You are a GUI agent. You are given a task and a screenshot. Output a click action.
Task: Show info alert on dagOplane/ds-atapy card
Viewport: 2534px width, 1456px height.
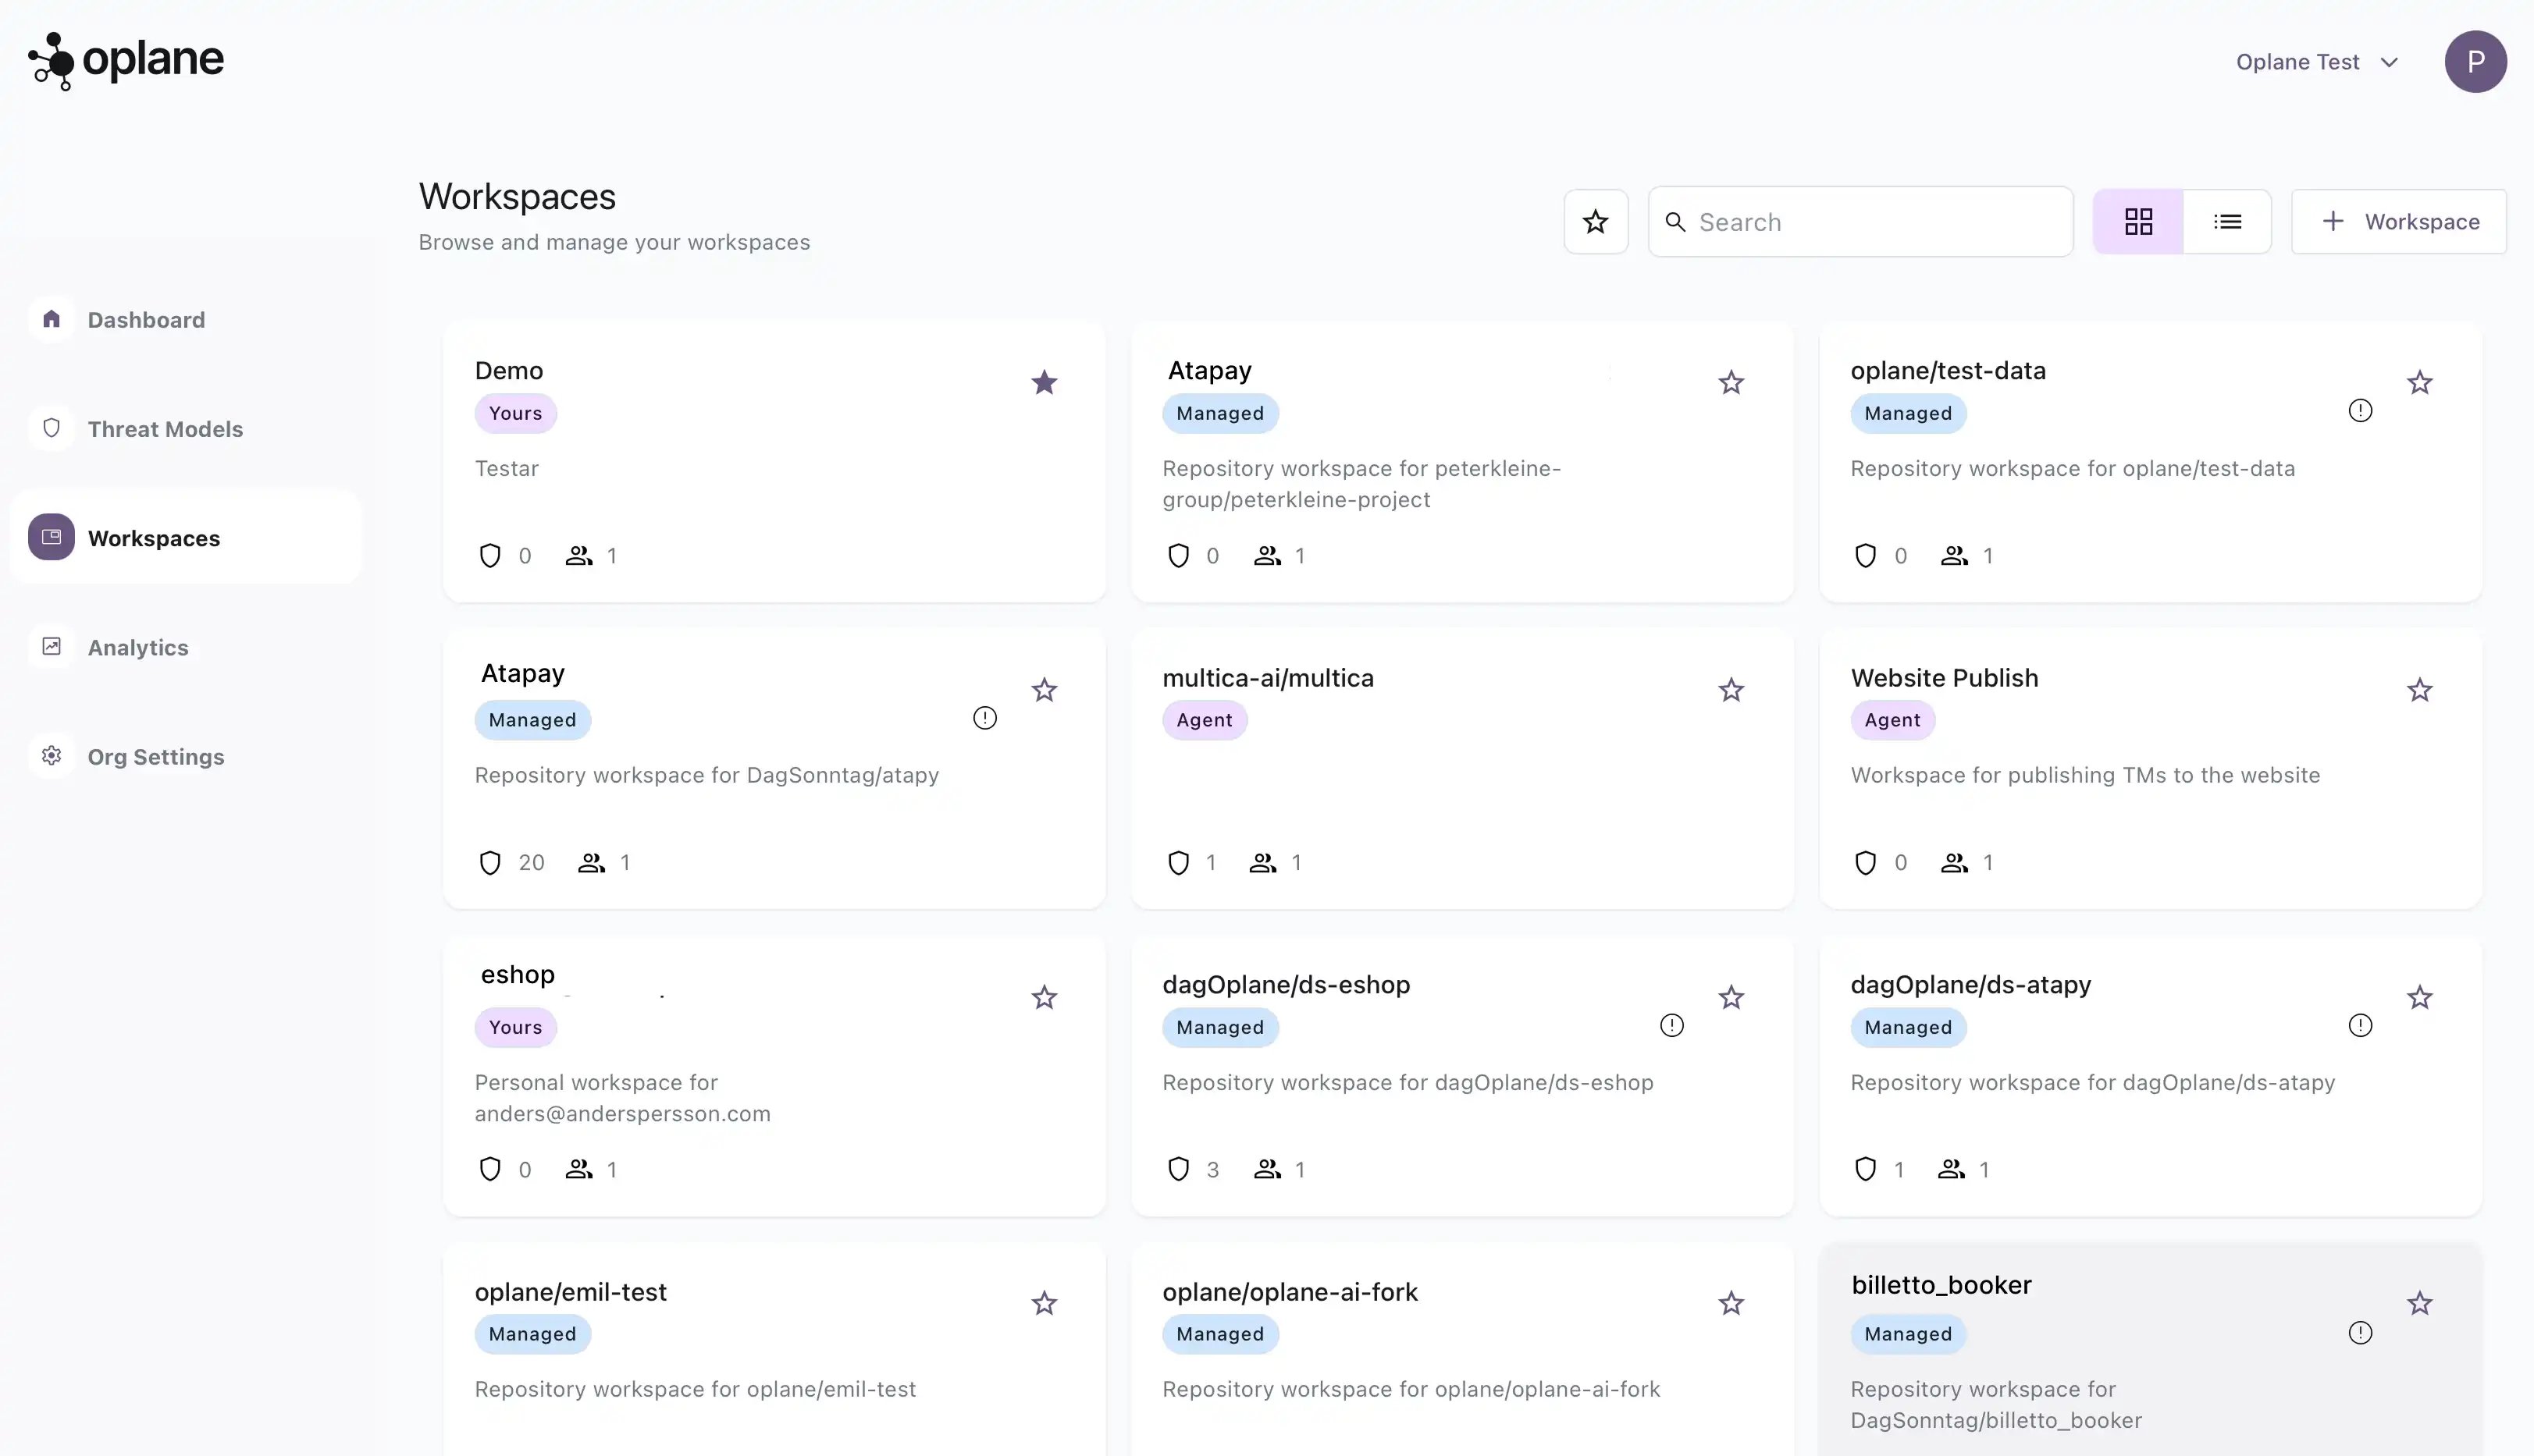[2360, 1026]
